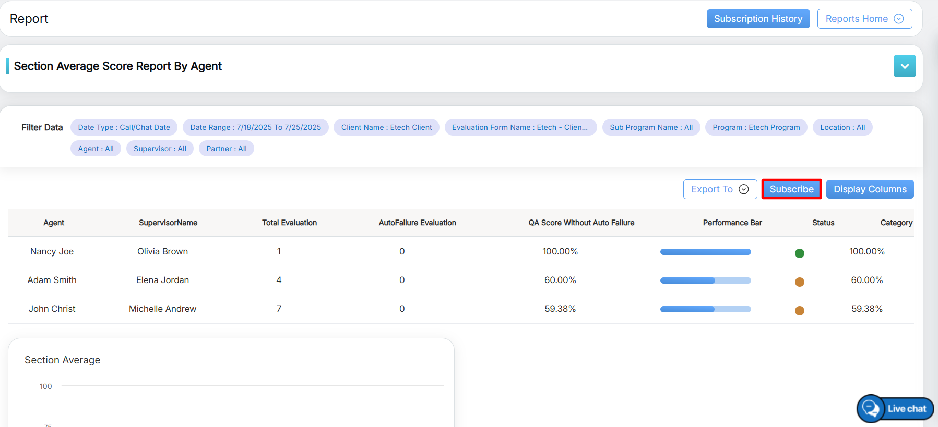The image size is (938, 427).
Task: Open the Export To dropdown
Action: [719, 189]
